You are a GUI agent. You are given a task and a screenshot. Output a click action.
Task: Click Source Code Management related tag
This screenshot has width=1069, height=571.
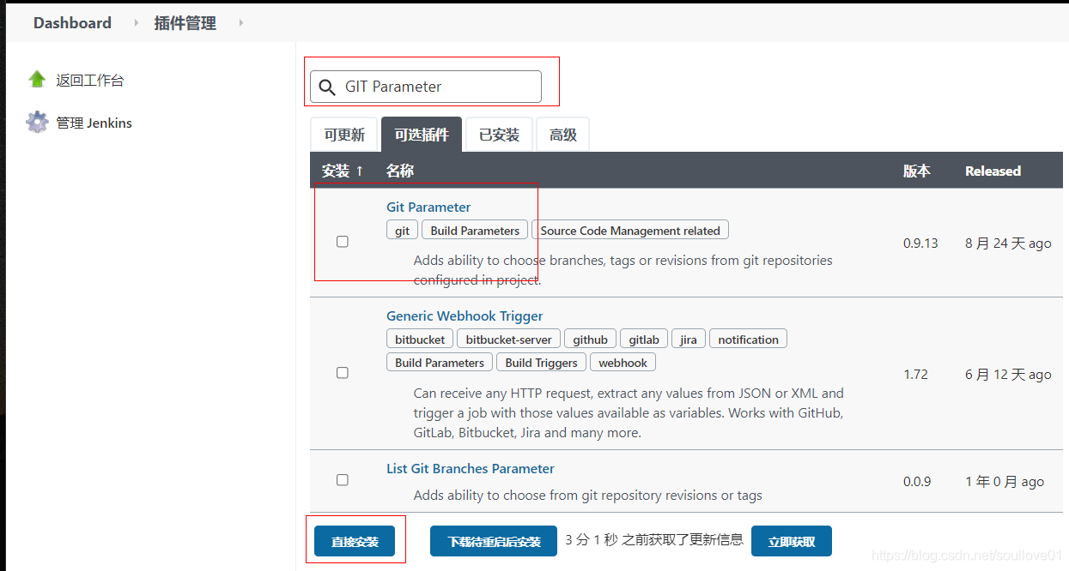point(630,231)
